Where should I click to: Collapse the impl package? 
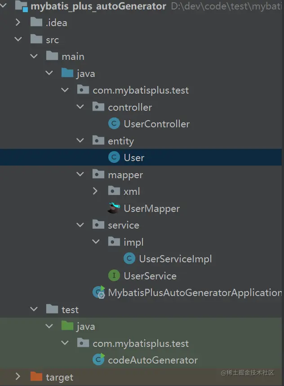(x=96, y=242)
